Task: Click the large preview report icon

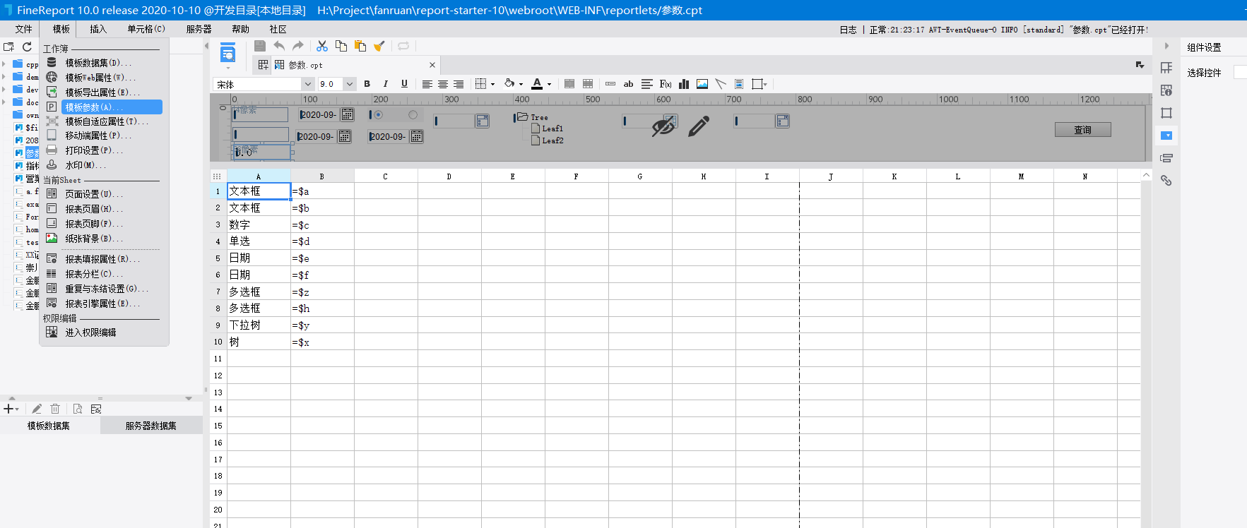Action: 227,53
